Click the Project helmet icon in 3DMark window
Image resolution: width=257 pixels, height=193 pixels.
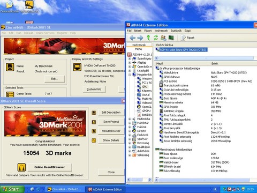tap(10, 68)
